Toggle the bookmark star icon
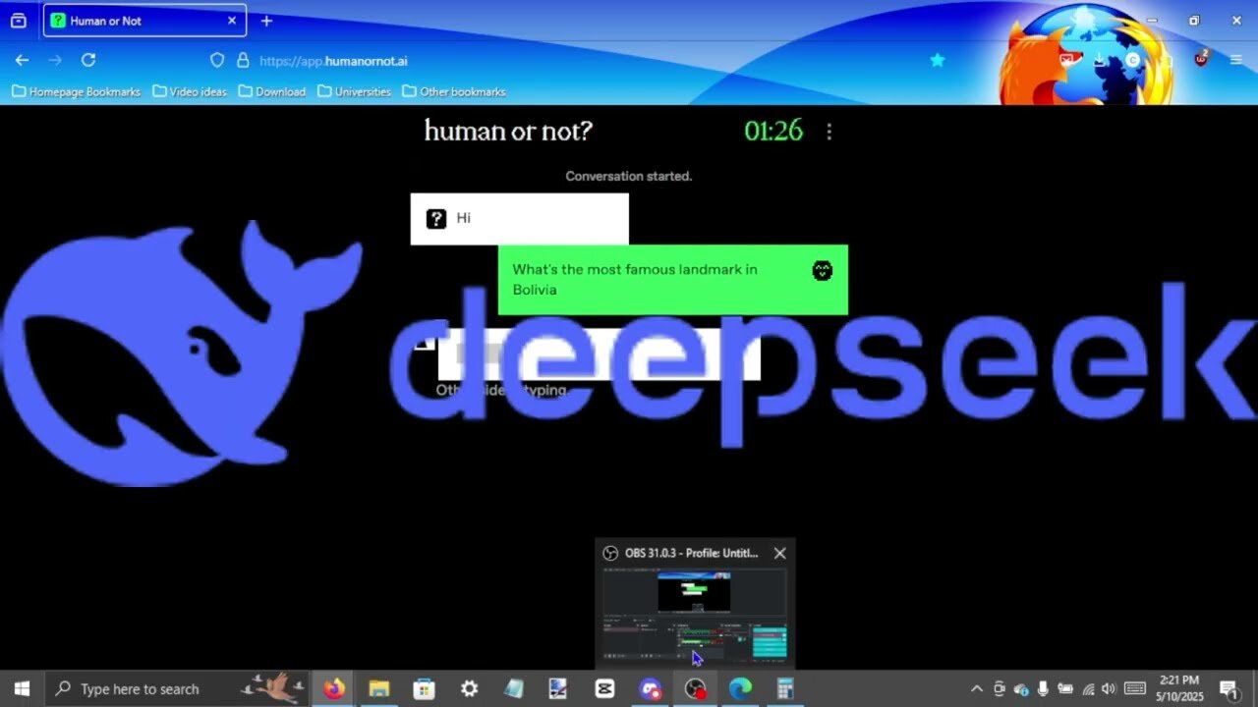The image size is (1258, 707). (x=937, y=60)
